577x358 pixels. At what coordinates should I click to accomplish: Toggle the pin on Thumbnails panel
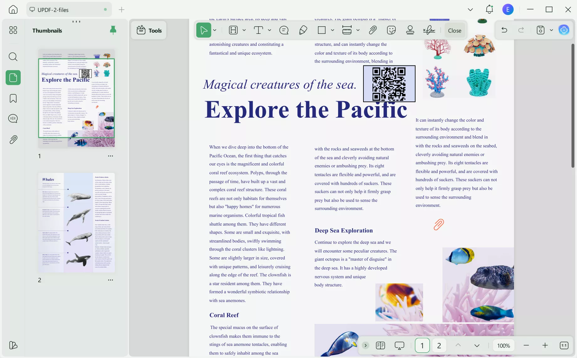tap(113, 30)
